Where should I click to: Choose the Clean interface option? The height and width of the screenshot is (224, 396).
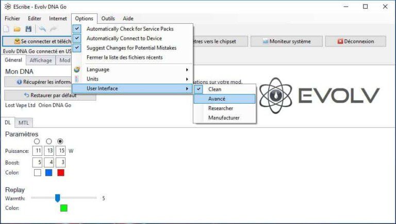(224, 89)
